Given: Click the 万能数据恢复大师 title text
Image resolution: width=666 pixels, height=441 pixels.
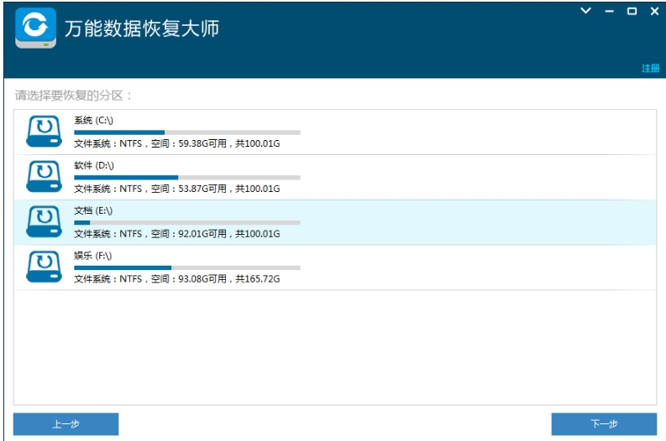Looking at the screenshot, I should [x=142, y=29].
